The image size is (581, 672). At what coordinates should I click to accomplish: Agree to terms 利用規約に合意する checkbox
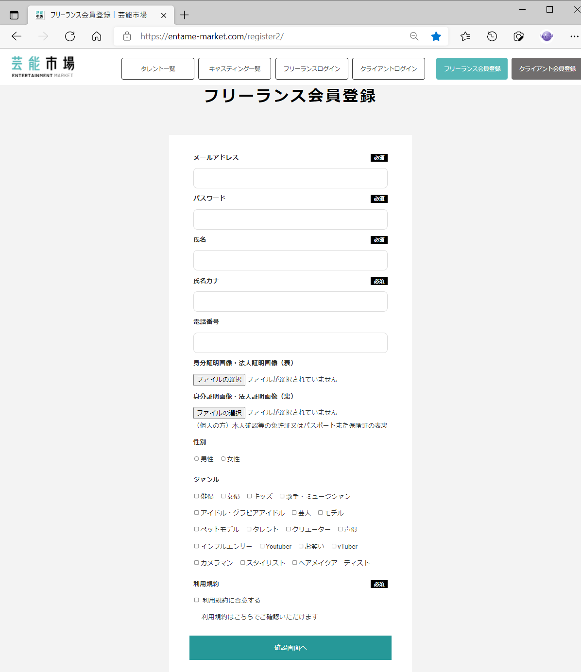(x=197, y=600)
